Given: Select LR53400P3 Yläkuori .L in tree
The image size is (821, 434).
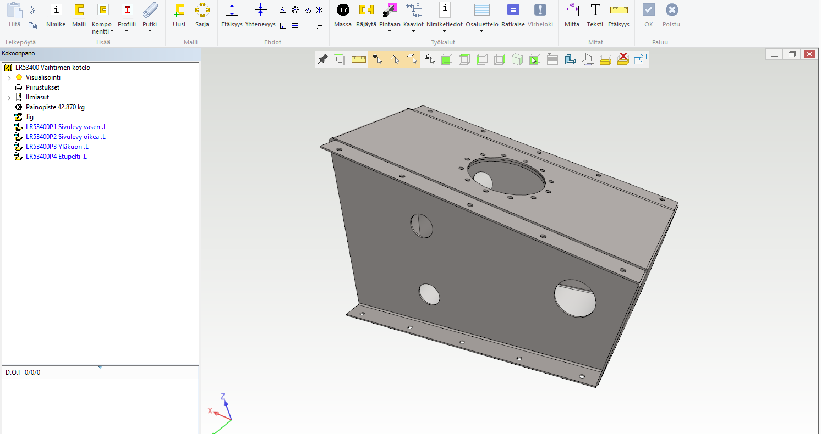Looking at the screenshot, I should click(57, 147).
